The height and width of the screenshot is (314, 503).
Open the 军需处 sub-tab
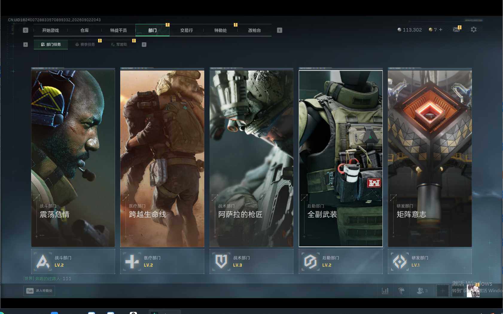pos(119,45)
